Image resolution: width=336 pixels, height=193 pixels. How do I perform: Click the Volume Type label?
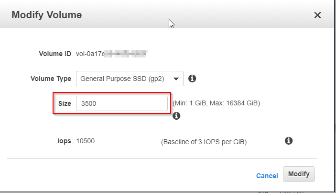pyautogui.click(x=51, y=79)
